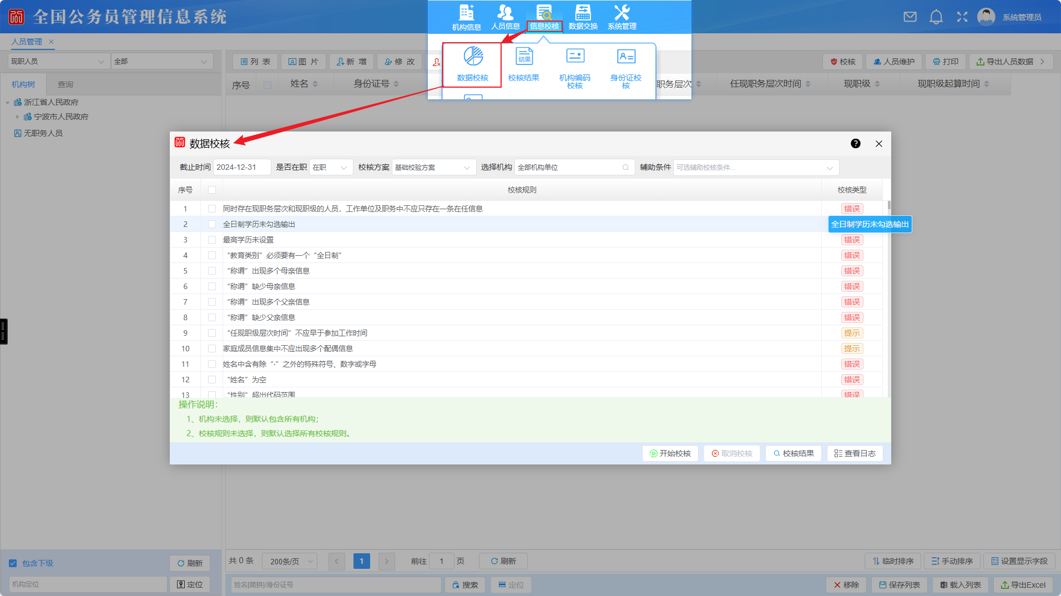The width and height of the screenshot is (1061, 596).
Task: Expand the 校核方案 dropdown
Action: [433, 168]
